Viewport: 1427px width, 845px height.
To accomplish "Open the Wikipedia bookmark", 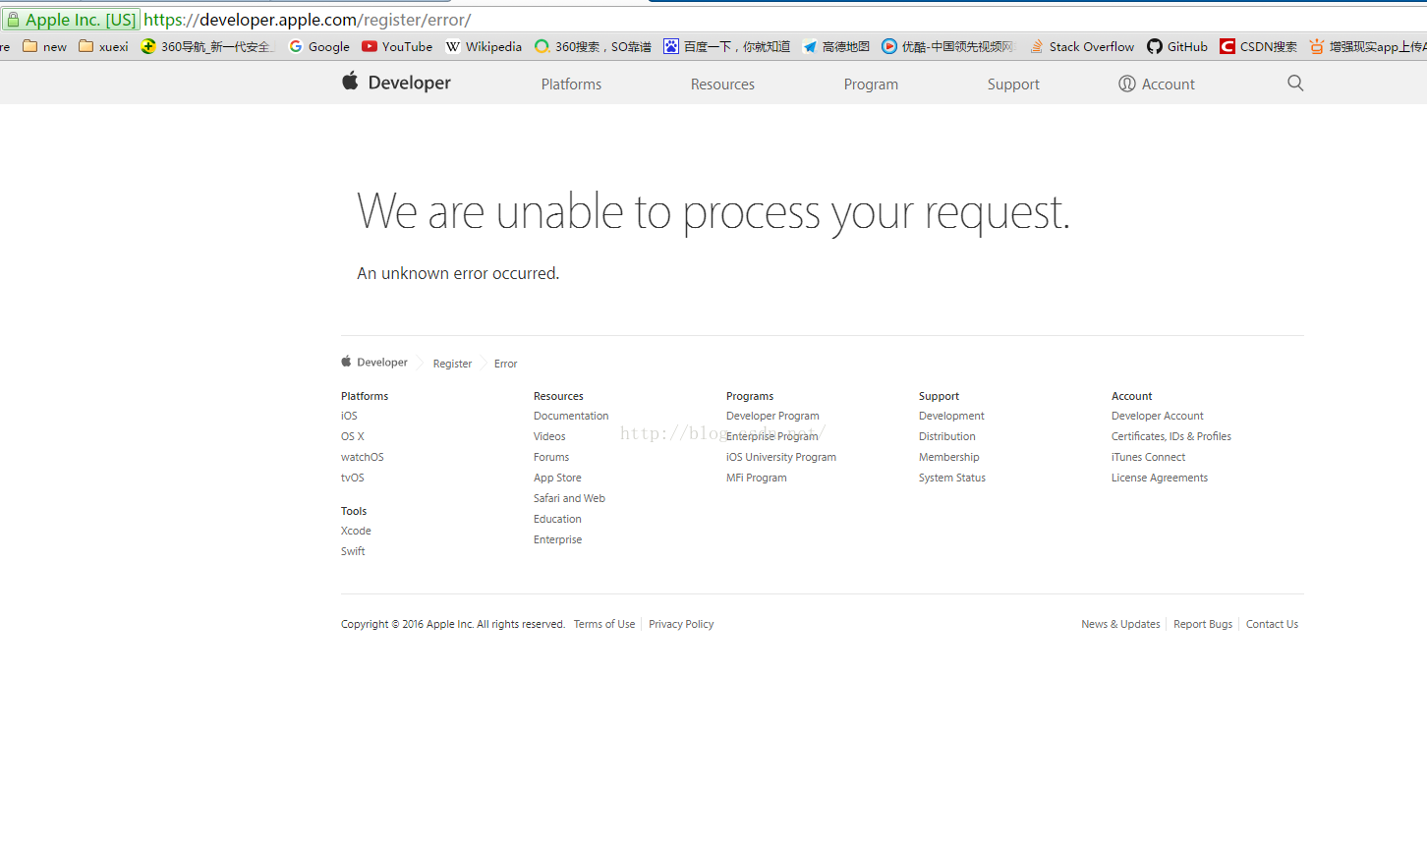I will pos(484,46).
